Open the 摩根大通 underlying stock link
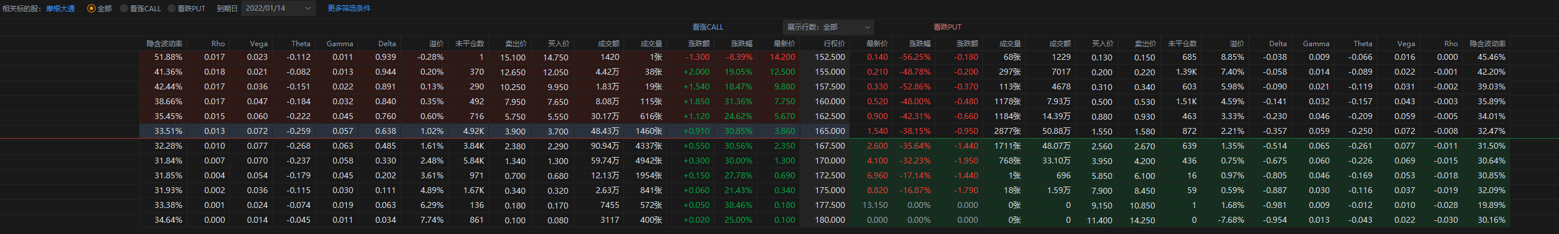This screenshot has height=234, width=1559. coord(61,8)
